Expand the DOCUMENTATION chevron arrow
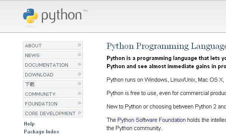The image size is (226, 136). pyautogui.click(x=79, y=64)
